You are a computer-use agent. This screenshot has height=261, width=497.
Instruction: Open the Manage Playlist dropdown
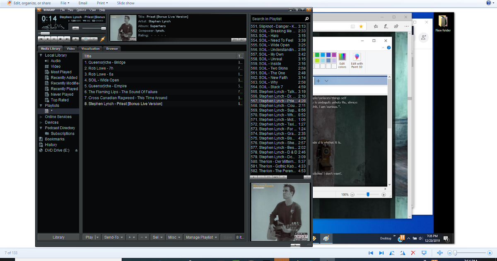(x=201, y=237)
